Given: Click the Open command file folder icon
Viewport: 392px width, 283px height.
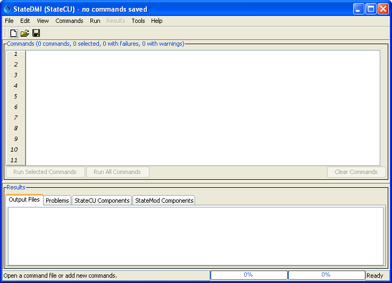Looking at the screenshot, I should [x=25, y=33].
